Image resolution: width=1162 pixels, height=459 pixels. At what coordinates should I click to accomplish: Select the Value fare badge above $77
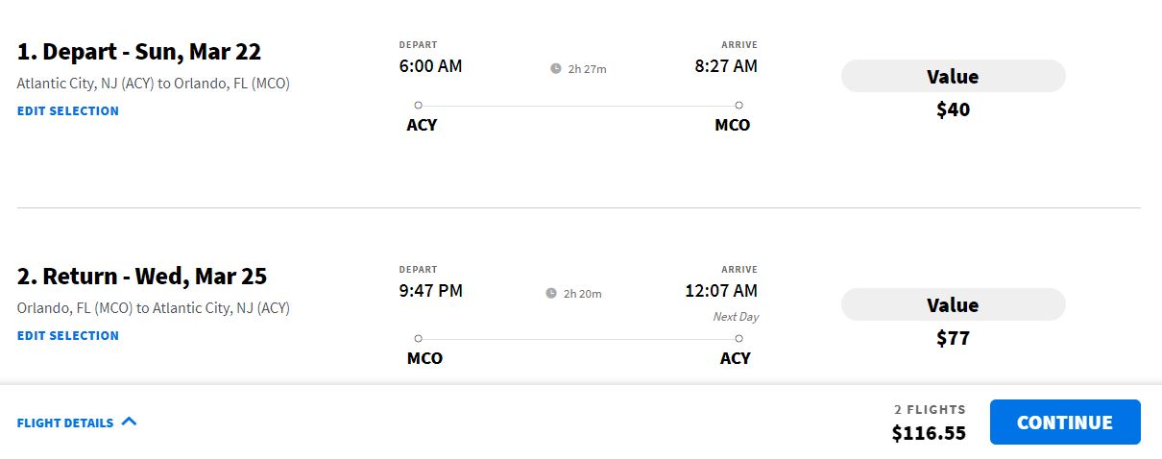953,304
